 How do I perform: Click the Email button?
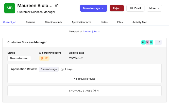click(x=135, y=8)
